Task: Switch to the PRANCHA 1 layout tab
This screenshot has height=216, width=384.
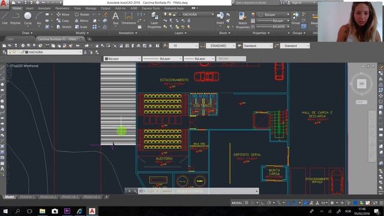Action: (x=26, y=197)
